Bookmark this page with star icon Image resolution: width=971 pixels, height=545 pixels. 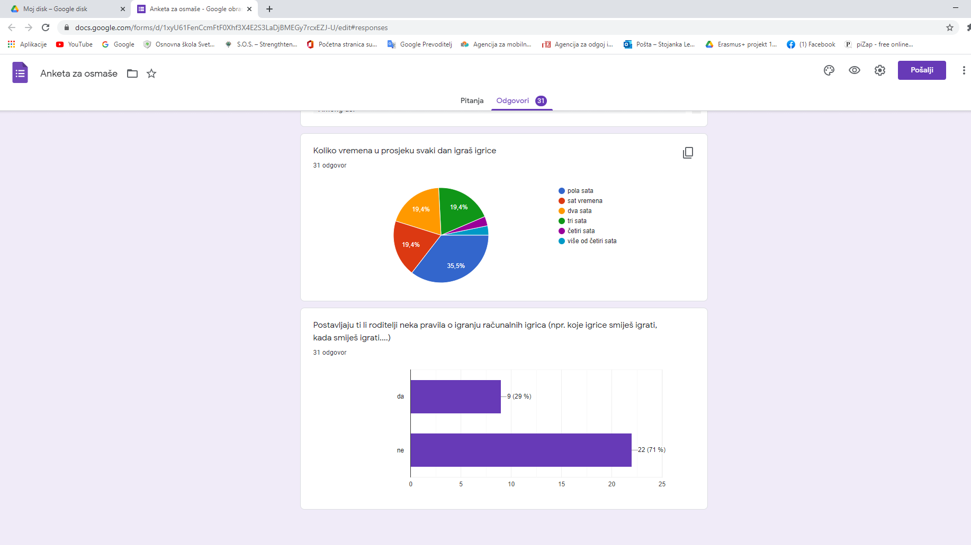949,27
